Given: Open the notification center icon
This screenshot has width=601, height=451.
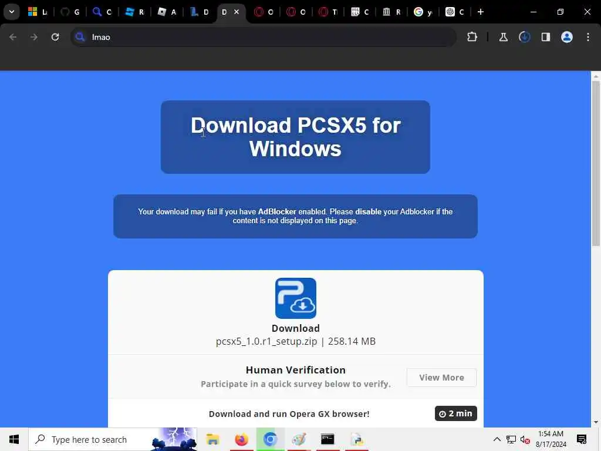Looking at the screenshot, I should click(582, 439).
